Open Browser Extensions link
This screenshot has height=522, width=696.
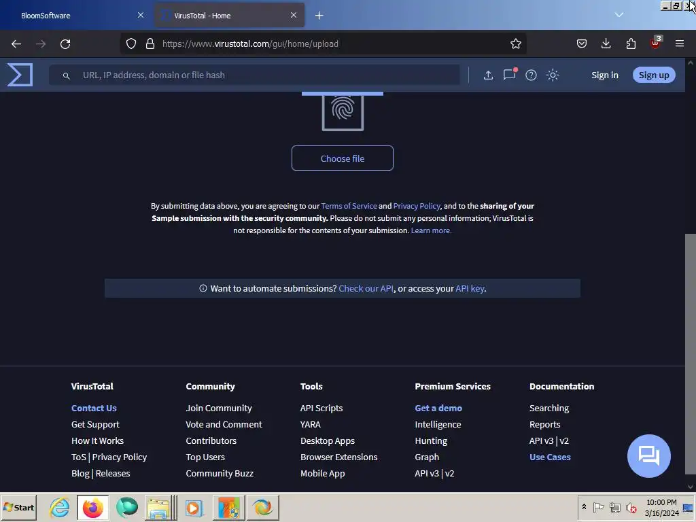tap(338, 457)
